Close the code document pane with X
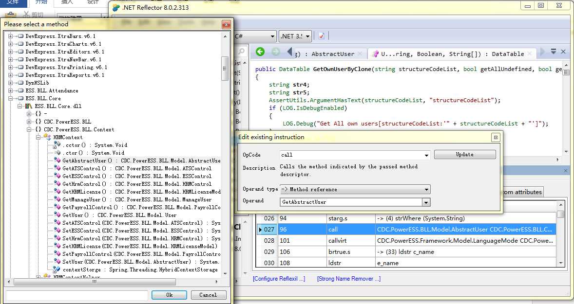Screen dimensions: 574x304 (x=563, y=52)
